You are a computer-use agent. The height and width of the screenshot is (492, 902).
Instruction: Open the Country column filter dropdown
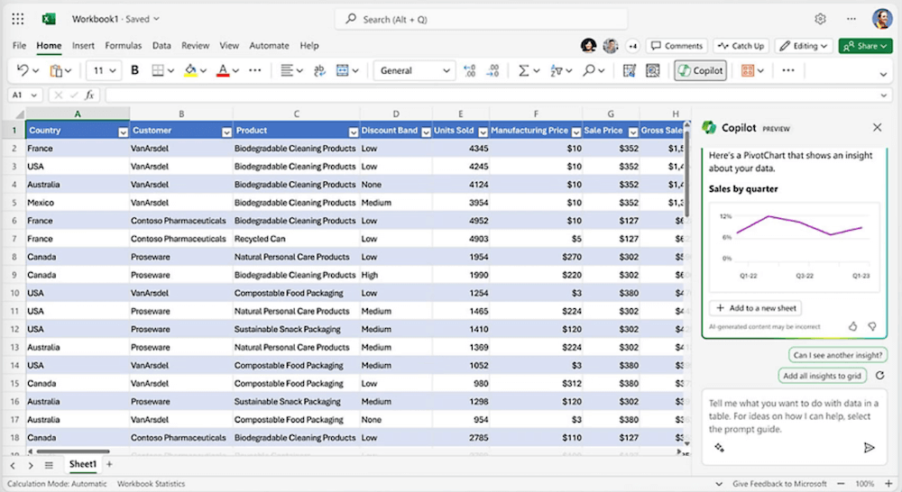click(x=123, y=131)
